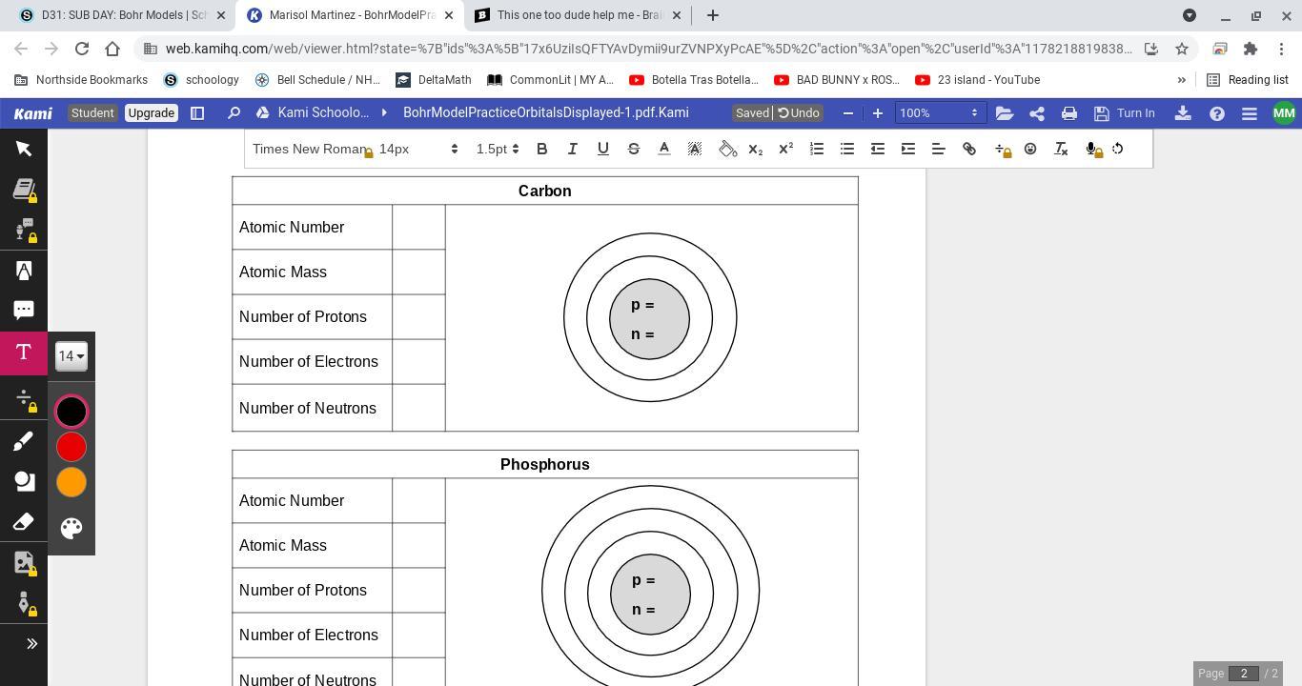The height and width of the screenshot is (686, 1302).
Task: Select the Drawing pen tool
Action: (x=24, y=441)
